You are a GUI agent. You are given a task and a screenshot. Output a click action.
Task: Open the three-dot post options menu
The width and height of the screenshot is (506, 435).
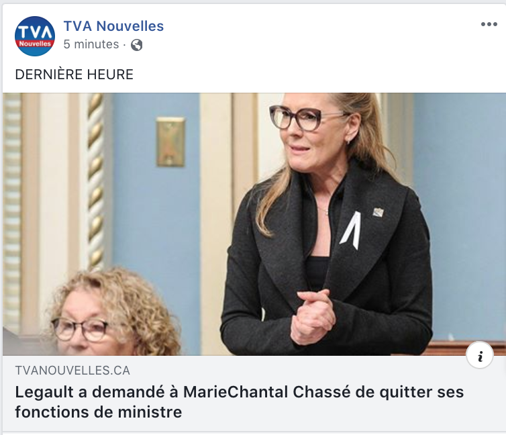click(489, 24)
